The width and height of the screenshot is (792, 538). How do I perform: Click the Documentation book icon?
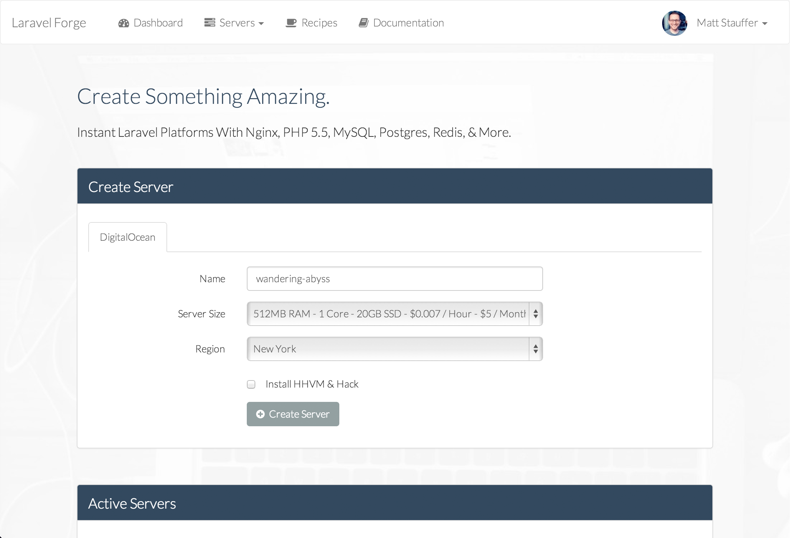click(x=363, y=23)
